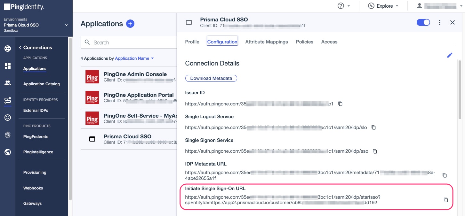The height and width of the screenshot is (216, 465).
Task: Open the Explore dropdown menu
Action: pyautogui.click(x=383, y=6)
